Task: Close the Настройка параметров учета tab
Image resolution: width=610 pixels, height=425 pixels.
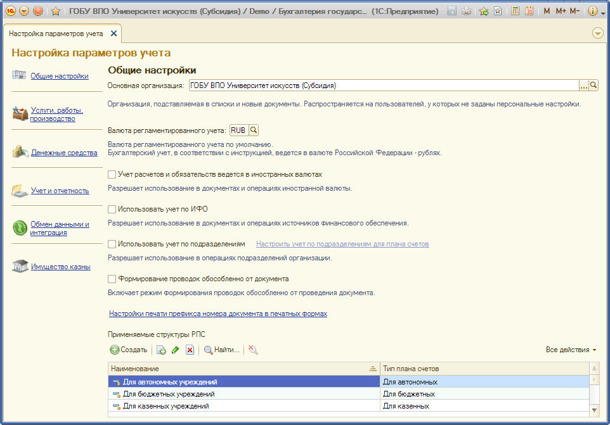Action: tap(114, 34)
